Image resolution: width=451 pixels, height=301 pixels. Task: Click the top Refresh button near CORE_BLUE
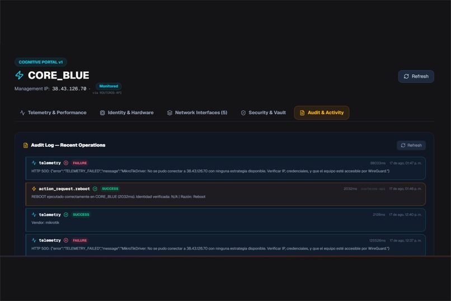click(x=416, y=76)
